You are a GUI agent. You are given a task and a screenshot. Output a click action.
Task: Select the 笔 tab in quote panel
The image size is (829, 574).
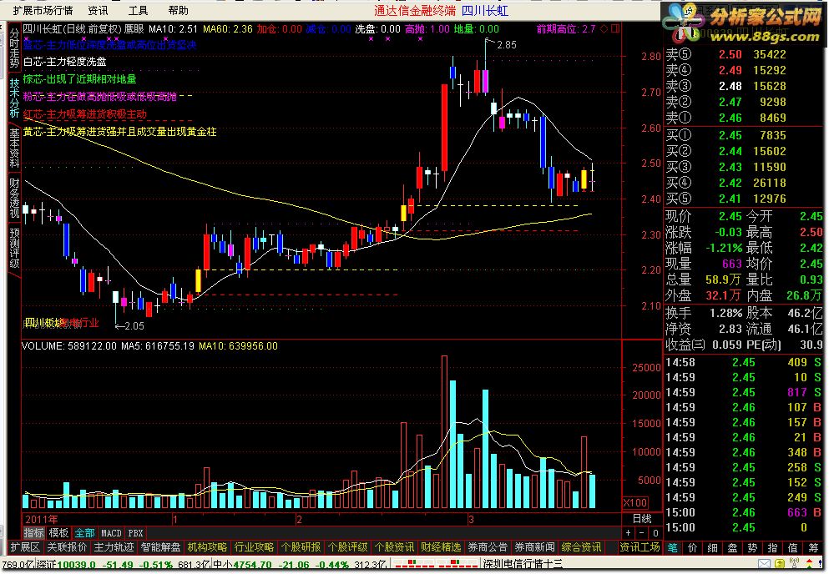[672, 547]
